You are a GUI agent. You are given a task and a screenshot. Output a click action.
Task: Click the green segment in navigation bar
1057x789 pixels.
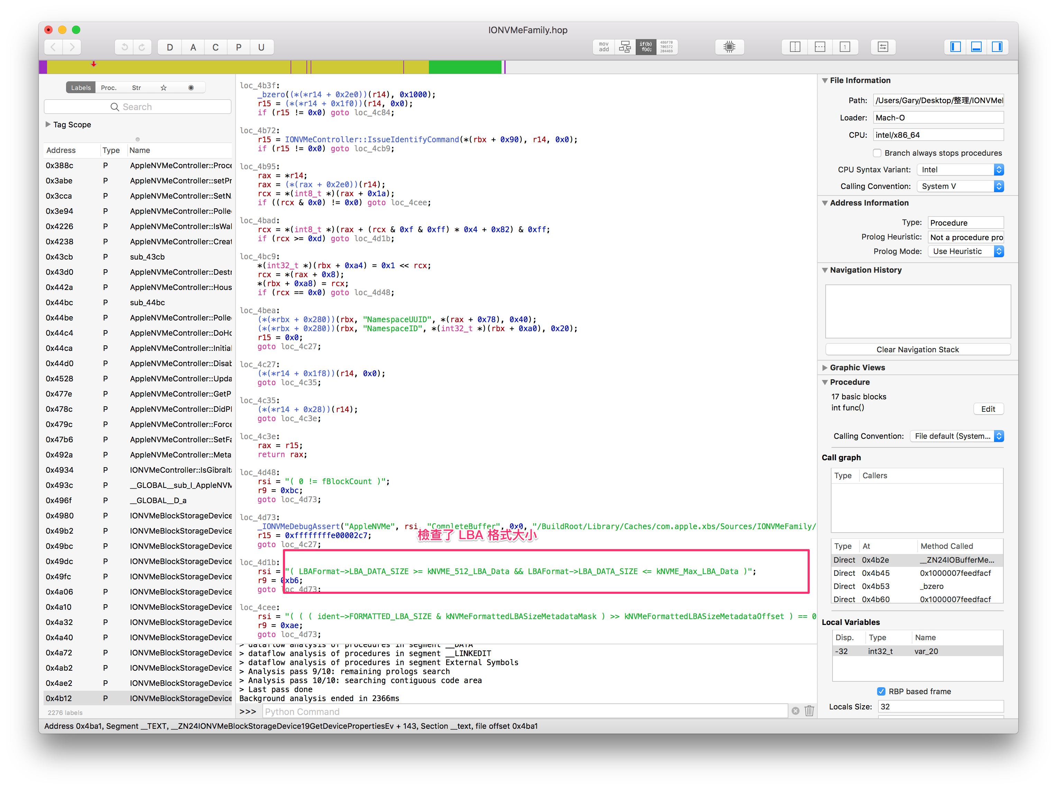click(465, 67)
